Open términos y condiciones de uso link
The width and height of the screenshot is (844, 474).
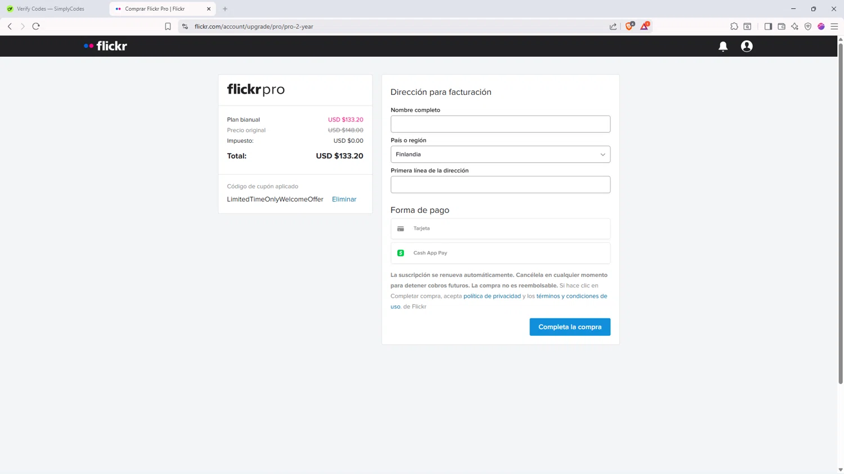pos(572,296)
